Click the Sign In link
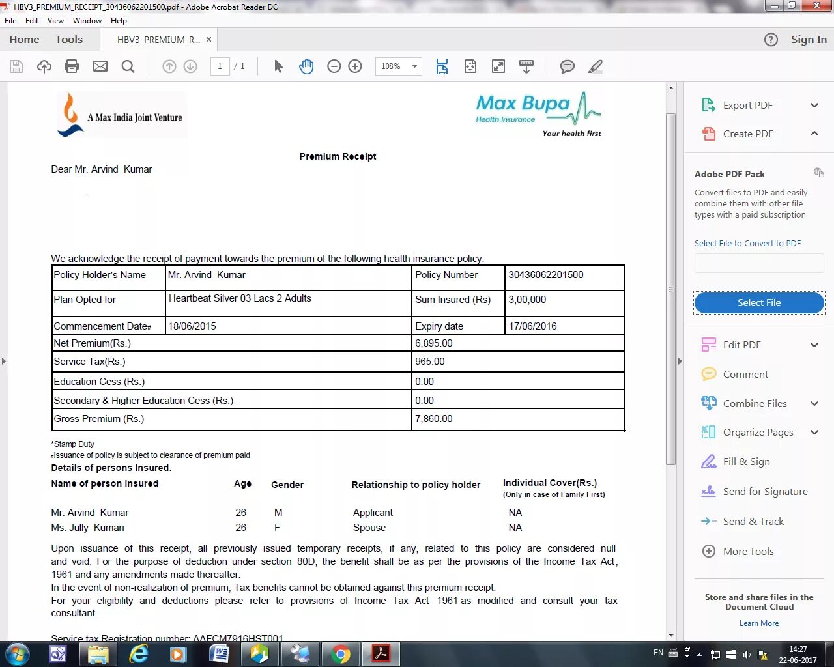This screenshot has height=667, width=834. coord(809,40)
